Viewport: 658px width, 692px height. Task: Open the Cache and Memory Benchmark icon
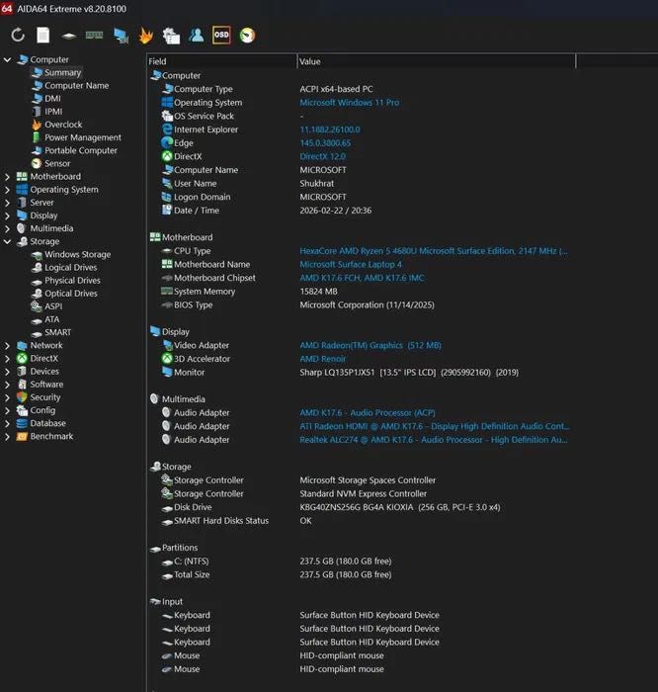pyautogui.click(x=94, y=35)
